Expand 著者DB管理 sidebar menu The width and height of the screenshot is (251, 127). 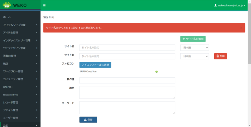[20, 56]
